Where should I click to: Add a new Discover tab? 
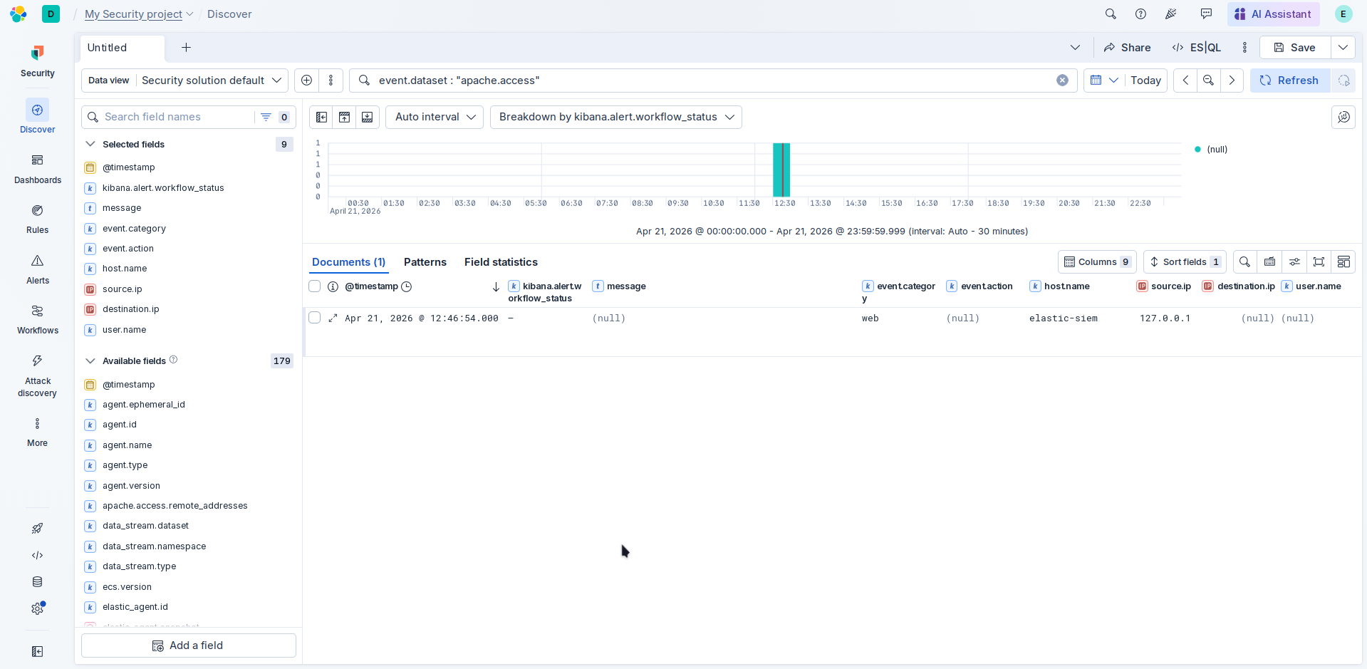186,48
